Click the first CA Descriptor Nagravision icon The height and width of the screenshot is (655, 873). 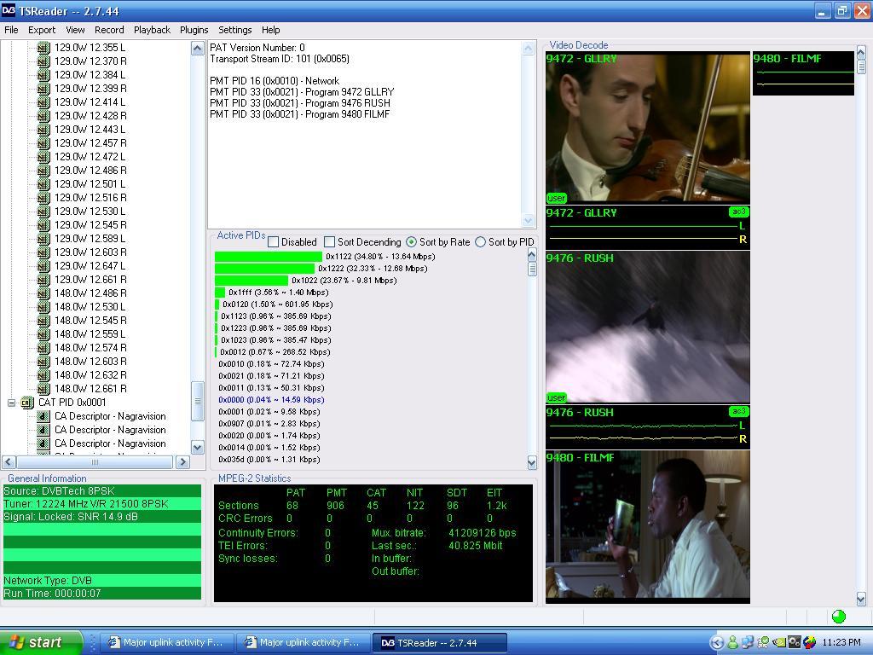[x=43, y=416]
